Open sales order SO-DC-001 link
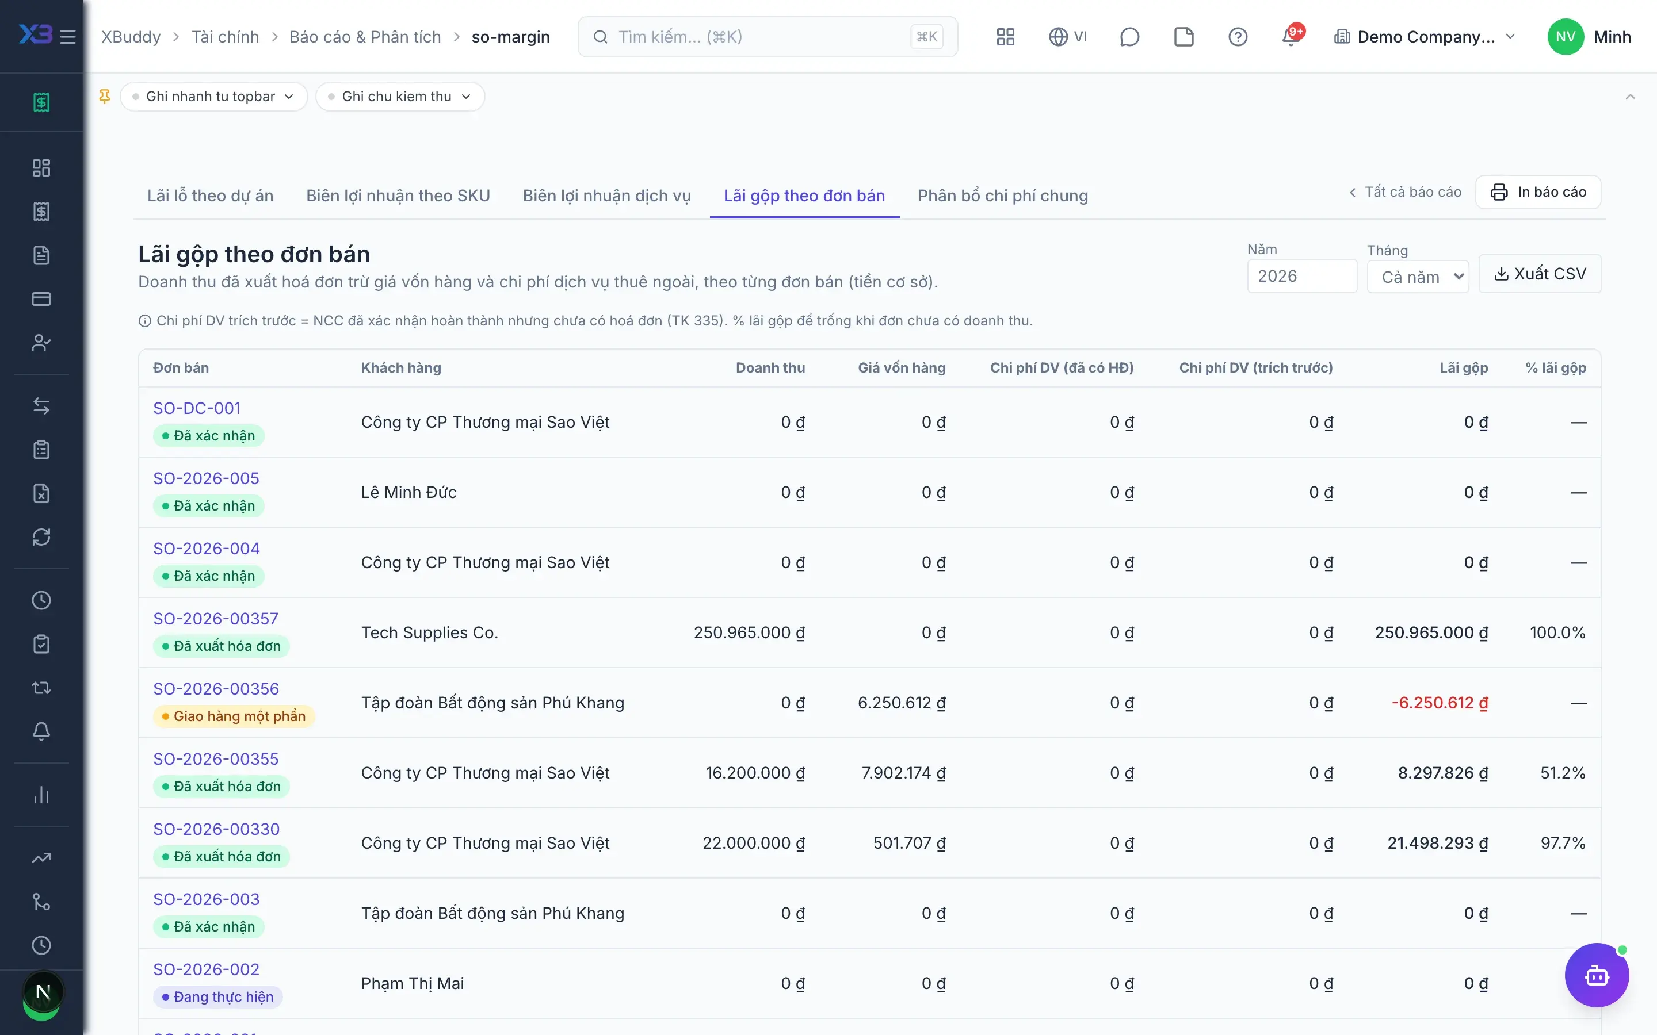 point(197,409)
